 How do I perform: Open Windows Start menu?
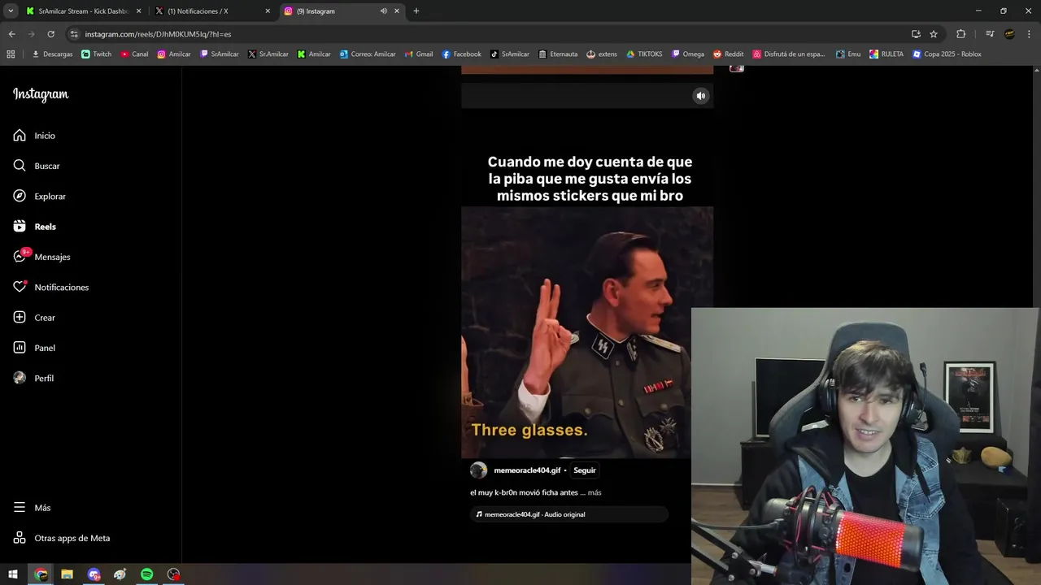click(x=13, y=574)
